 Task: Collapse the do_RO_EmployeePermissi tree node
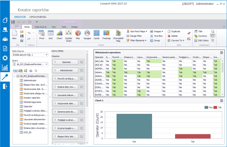[x=14, y=76]
